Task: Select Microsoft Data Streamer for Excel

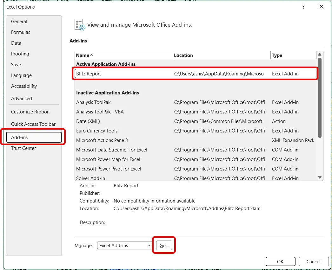Action: (x=196, y=150)
